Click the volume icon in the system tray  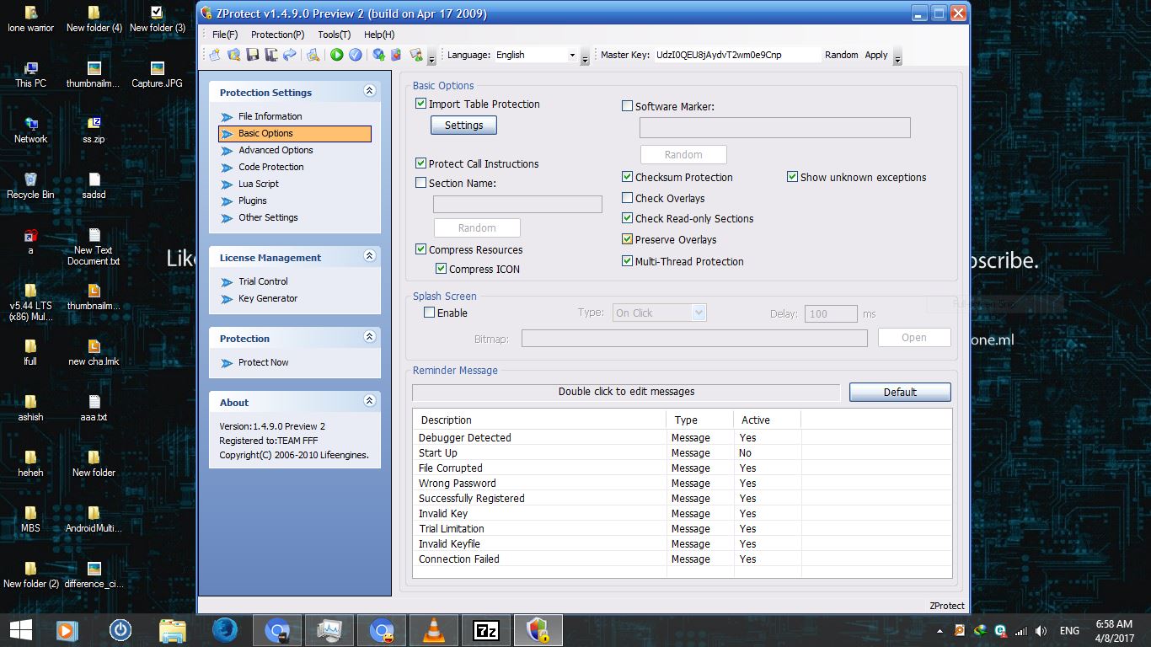tap(1041, 631)
